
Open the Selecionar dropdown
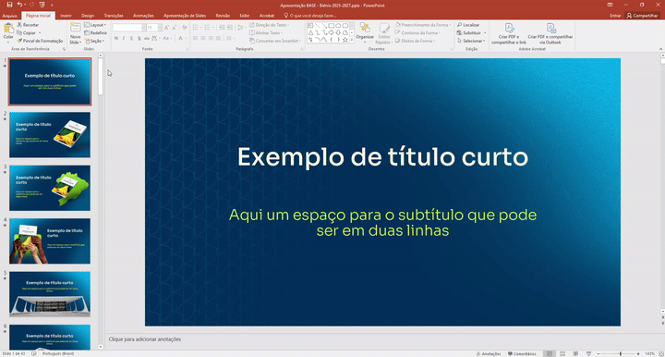[x=470, y=41]
